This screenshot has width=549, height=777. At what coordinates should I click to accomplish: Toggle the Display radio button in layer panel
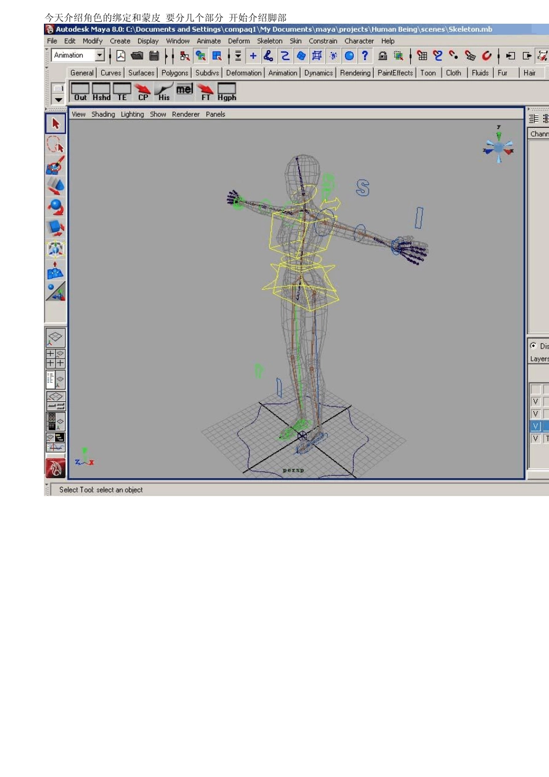(x=533, y=346)
